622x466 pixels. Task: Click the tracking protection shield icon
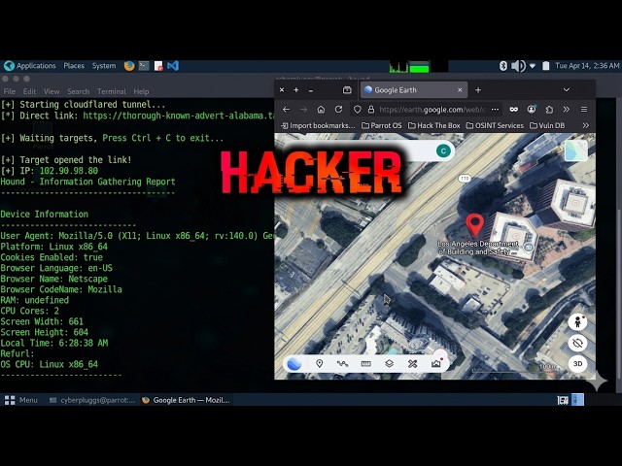(x=357, y=110)
